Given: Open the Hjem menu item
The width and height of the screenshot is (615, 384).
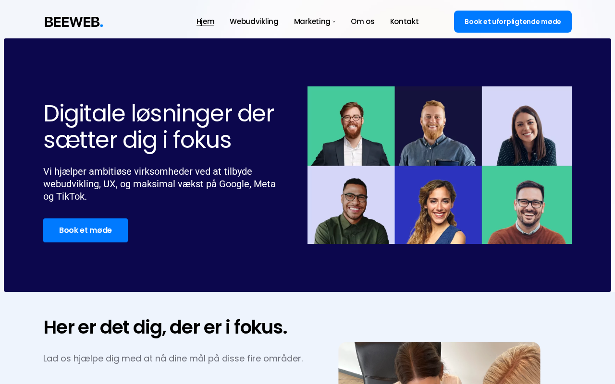Looking at the screenshot, I should 205,22.
